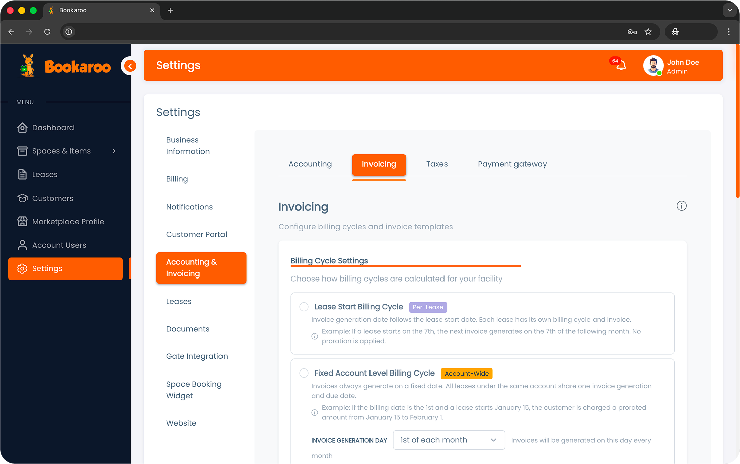Open the Invoice Generation Day dropdown

[x=449, y=440]
